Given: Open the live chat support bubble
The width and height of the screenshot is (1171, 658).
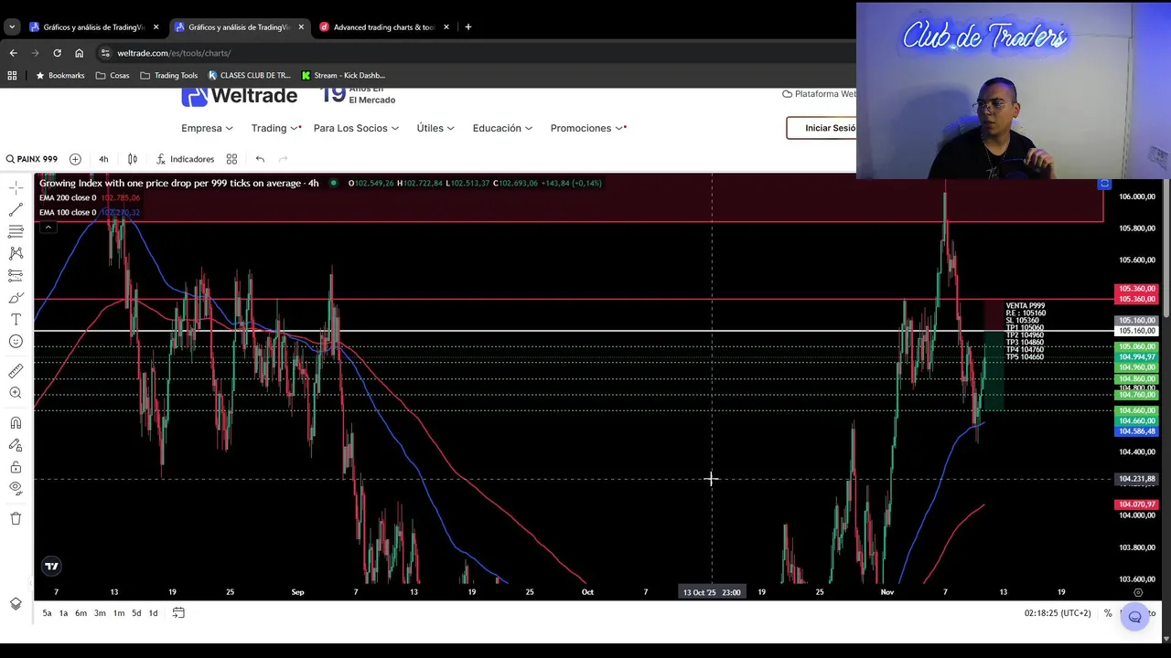Looking at the screenshot, I should pyautogui.click(x=1135, y=617).
